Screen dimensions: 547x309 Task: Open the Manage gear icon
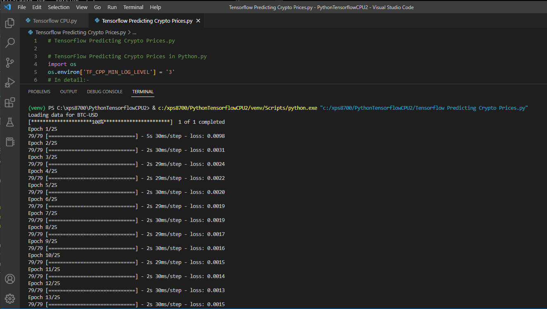[x=10, y=299]
